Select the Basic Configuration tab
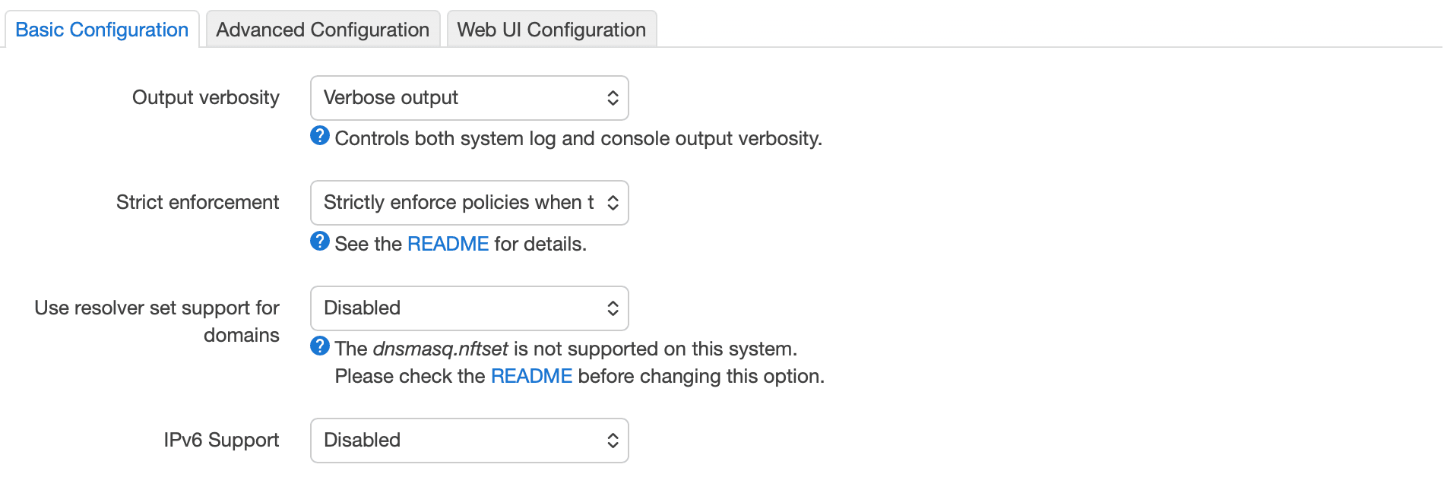1444x477 pixels. coord(102,30)
